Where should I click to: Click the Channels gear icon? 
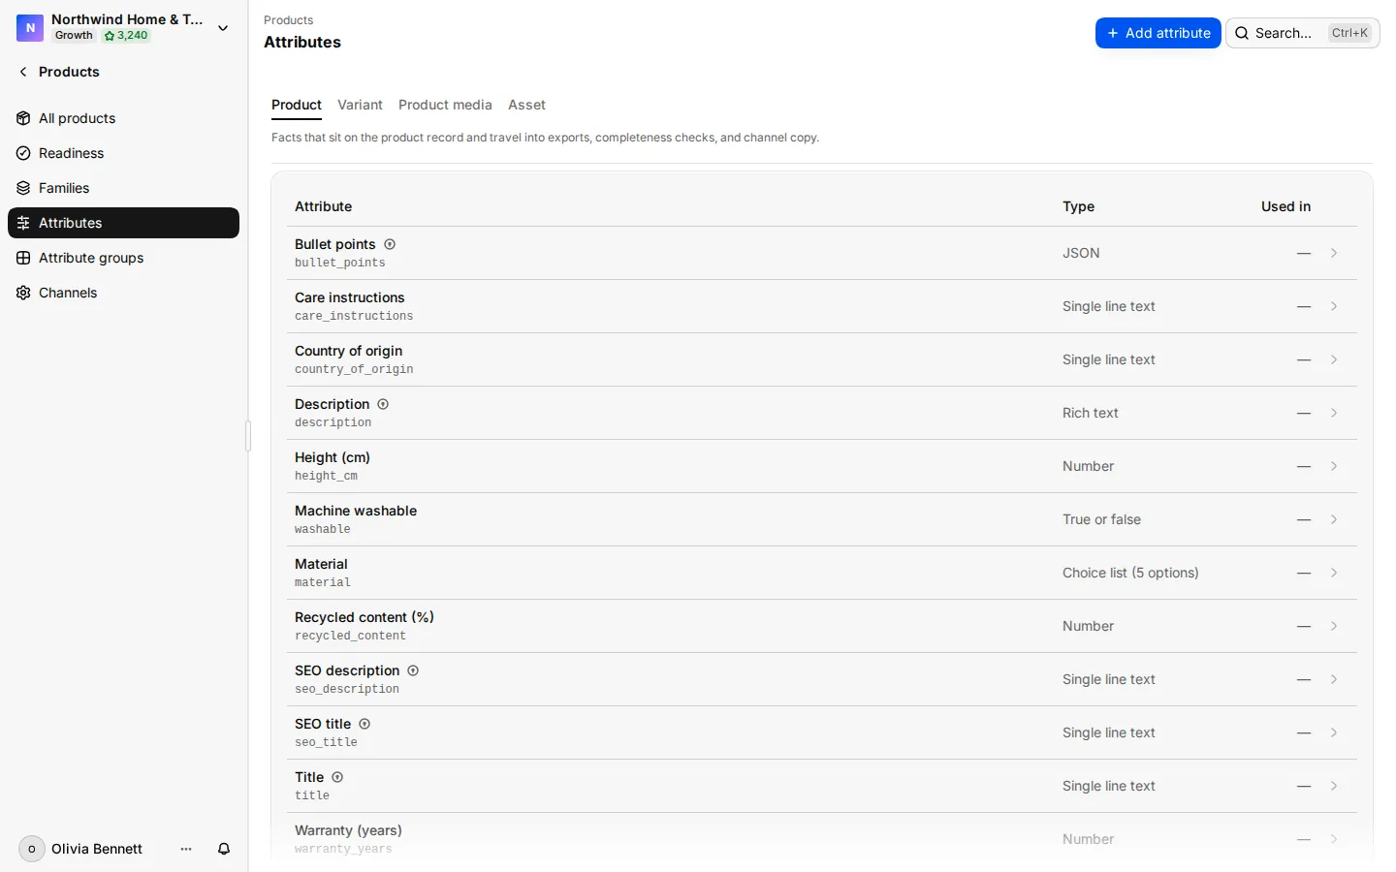tap(23, 293)
